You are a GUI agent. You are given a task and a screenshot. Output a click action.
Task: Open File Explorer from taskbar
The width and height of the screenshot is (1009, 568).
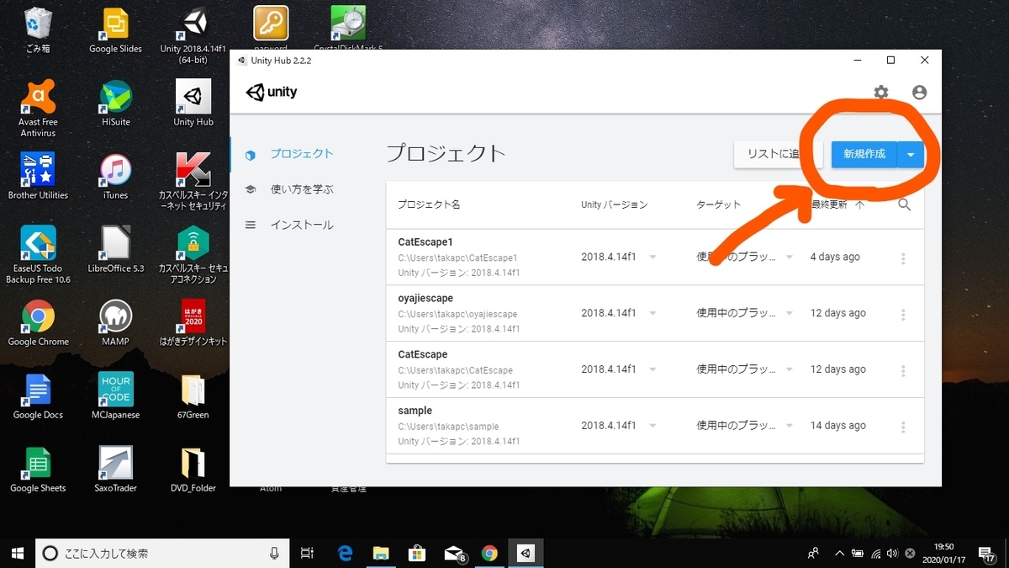point(381,553)
